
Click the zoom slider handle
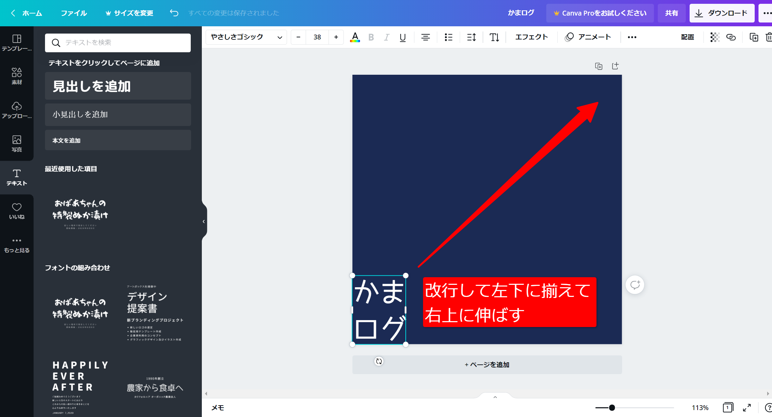(612, 408)
